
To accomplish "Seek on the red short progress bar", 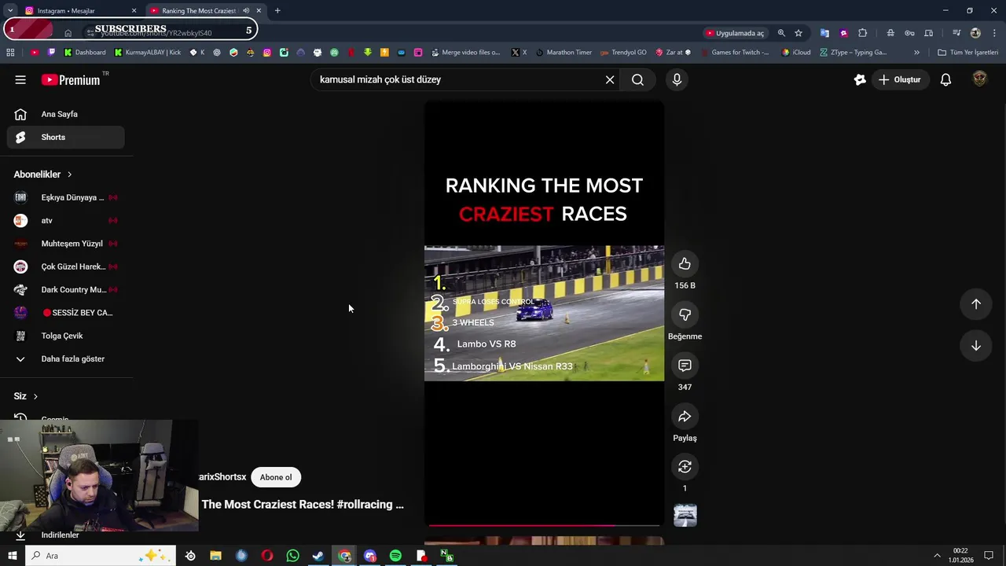I will coord(544,525).
